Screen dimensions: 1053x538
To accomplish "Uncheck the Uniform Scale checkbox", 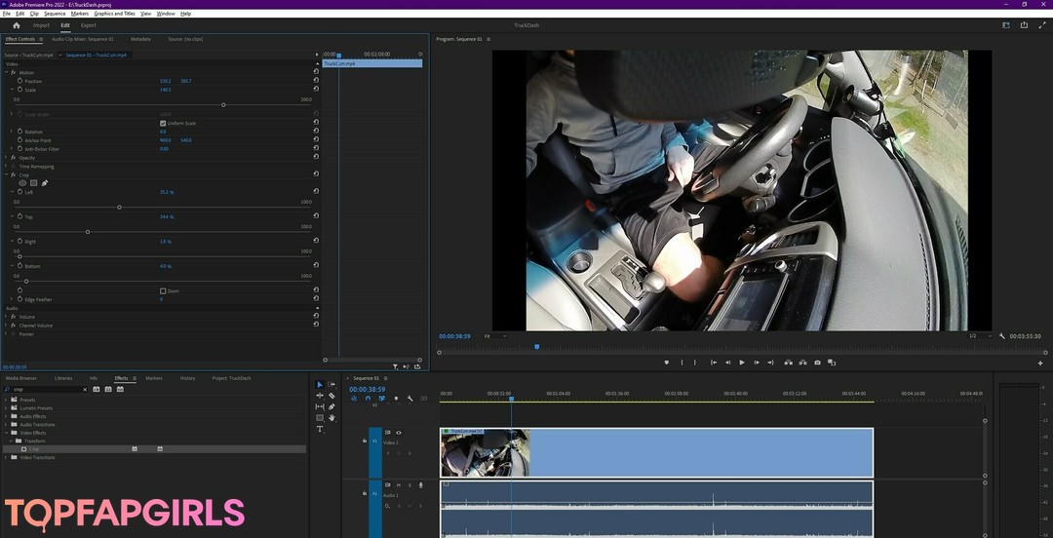I will click(163, 123).
